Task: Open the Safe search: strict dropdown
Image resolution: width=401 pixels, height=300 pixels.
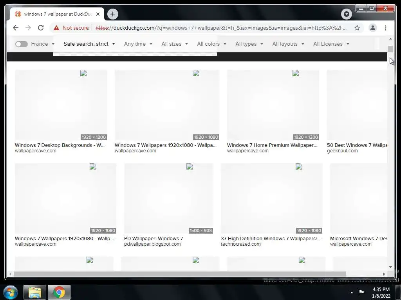Action: pos(89,44)
